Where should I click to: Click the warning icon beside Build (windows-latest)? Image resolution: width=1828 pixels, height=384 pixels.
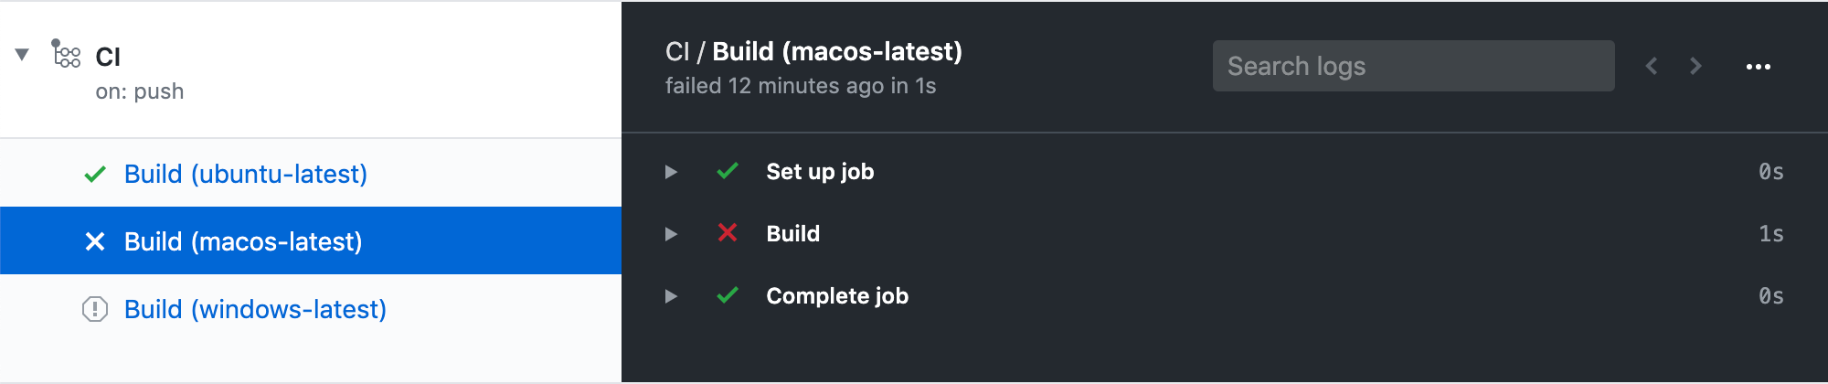pos(95,309)
